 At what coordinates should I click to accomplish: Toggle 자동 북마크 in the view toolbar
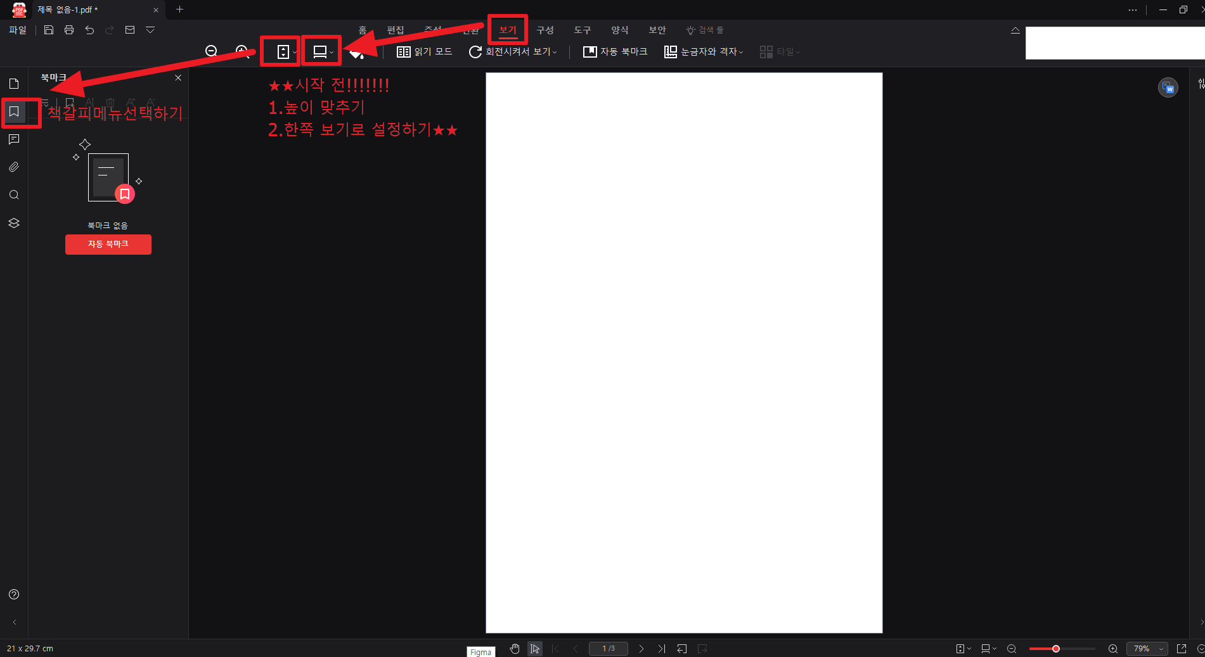tap(614, 52)
